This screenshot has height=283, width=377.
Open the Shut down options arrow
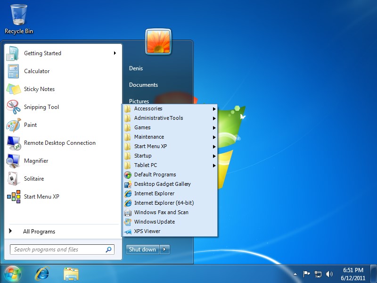[x=164, y=250]
